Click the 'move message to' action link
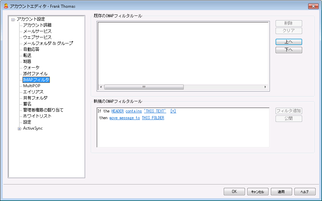The width and height of the screenshot is (322, 201). pos(124,118)
